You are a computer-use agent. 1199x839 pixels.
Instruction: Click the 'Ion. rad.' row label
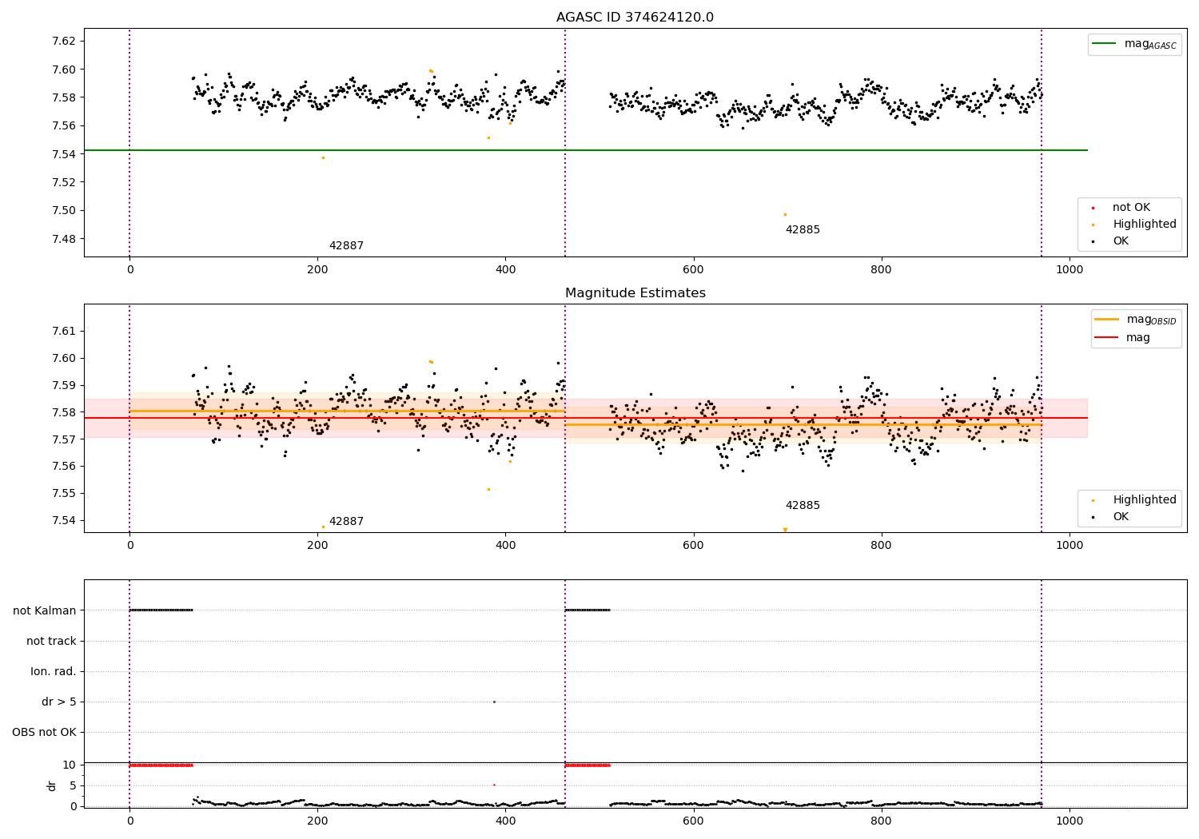54,672
